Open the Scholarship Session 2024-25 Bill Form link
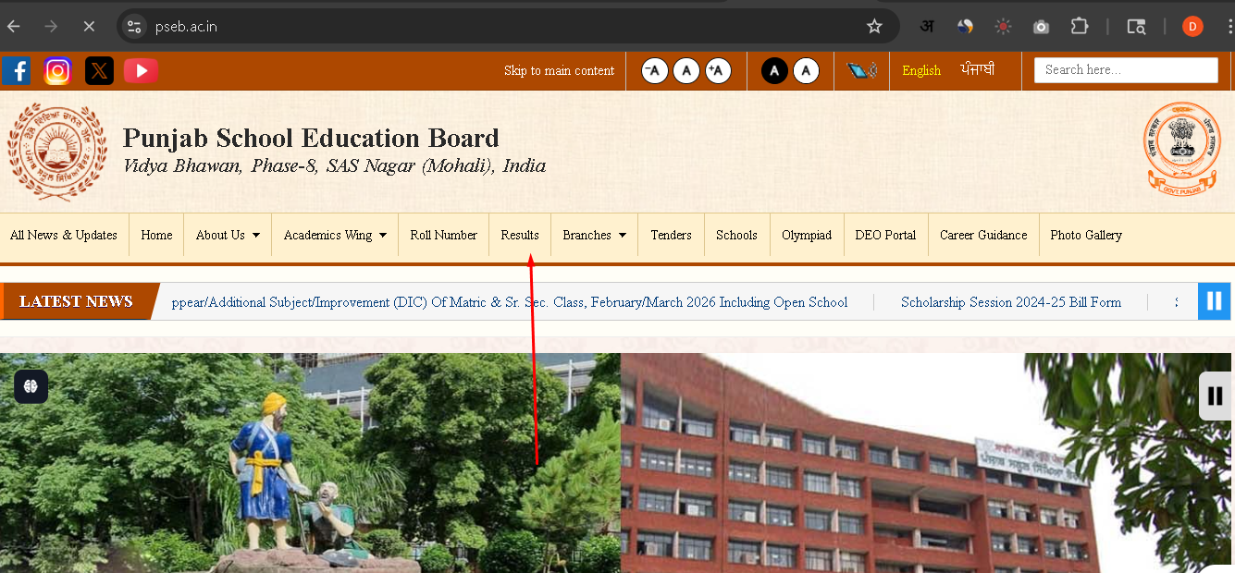Image resolution: width=1235 pixels, height=573 pixels. [x=1010, y=302]
